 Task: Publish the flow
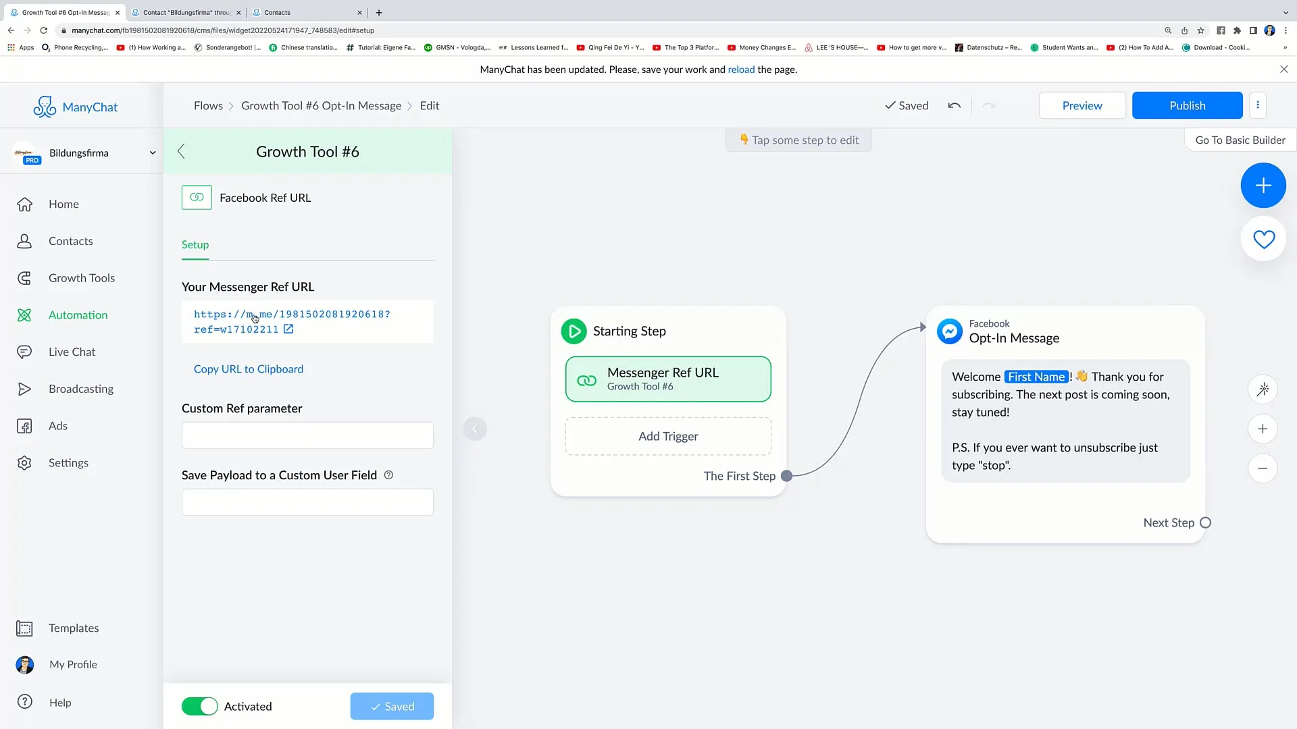coord(1187,105)
